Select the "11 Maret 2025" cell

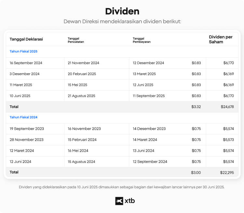click(21, 85)
